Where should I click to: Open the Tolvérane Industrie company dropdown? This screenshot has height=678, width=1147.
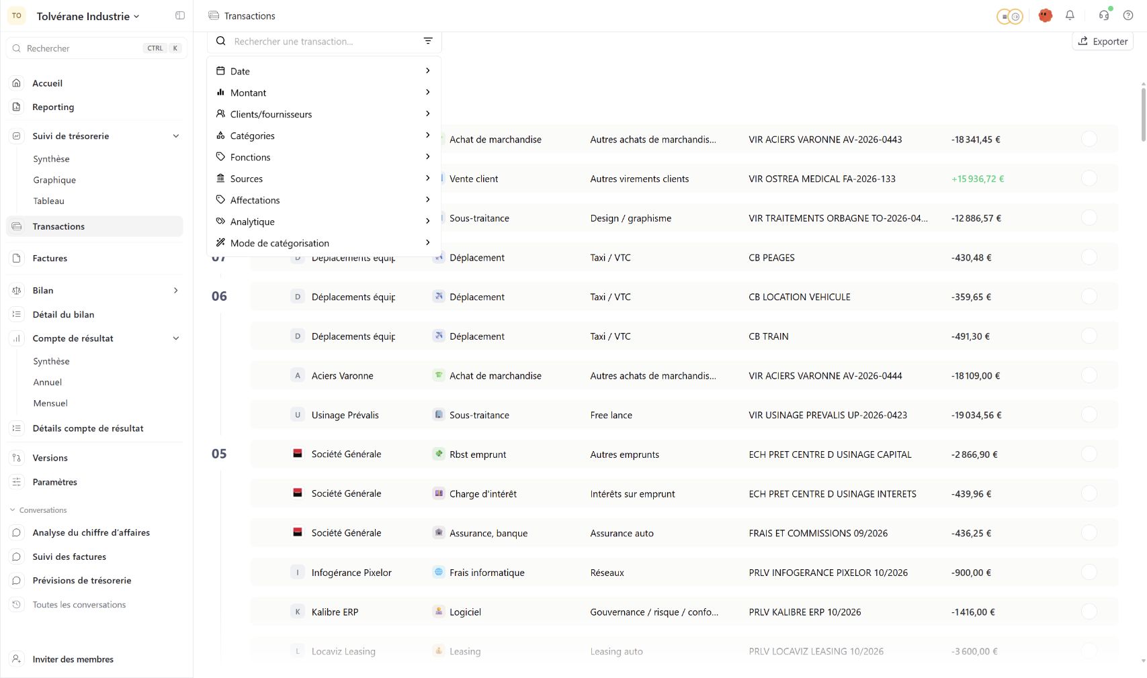click(87, 16)
